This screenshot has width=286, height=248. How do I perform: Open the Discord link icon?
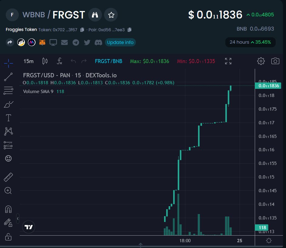(x=98, y=42)
